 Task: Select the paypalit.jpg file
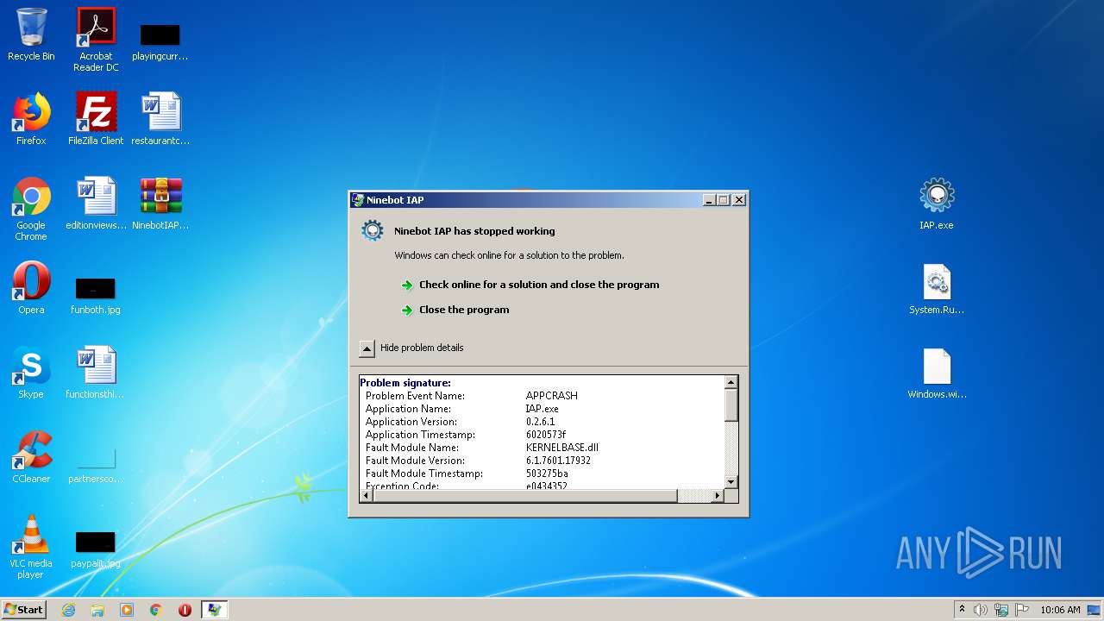click(x=96, y=550)
